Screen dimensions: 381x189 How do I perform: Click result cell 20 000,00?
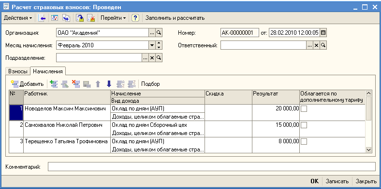pos(276,113)
